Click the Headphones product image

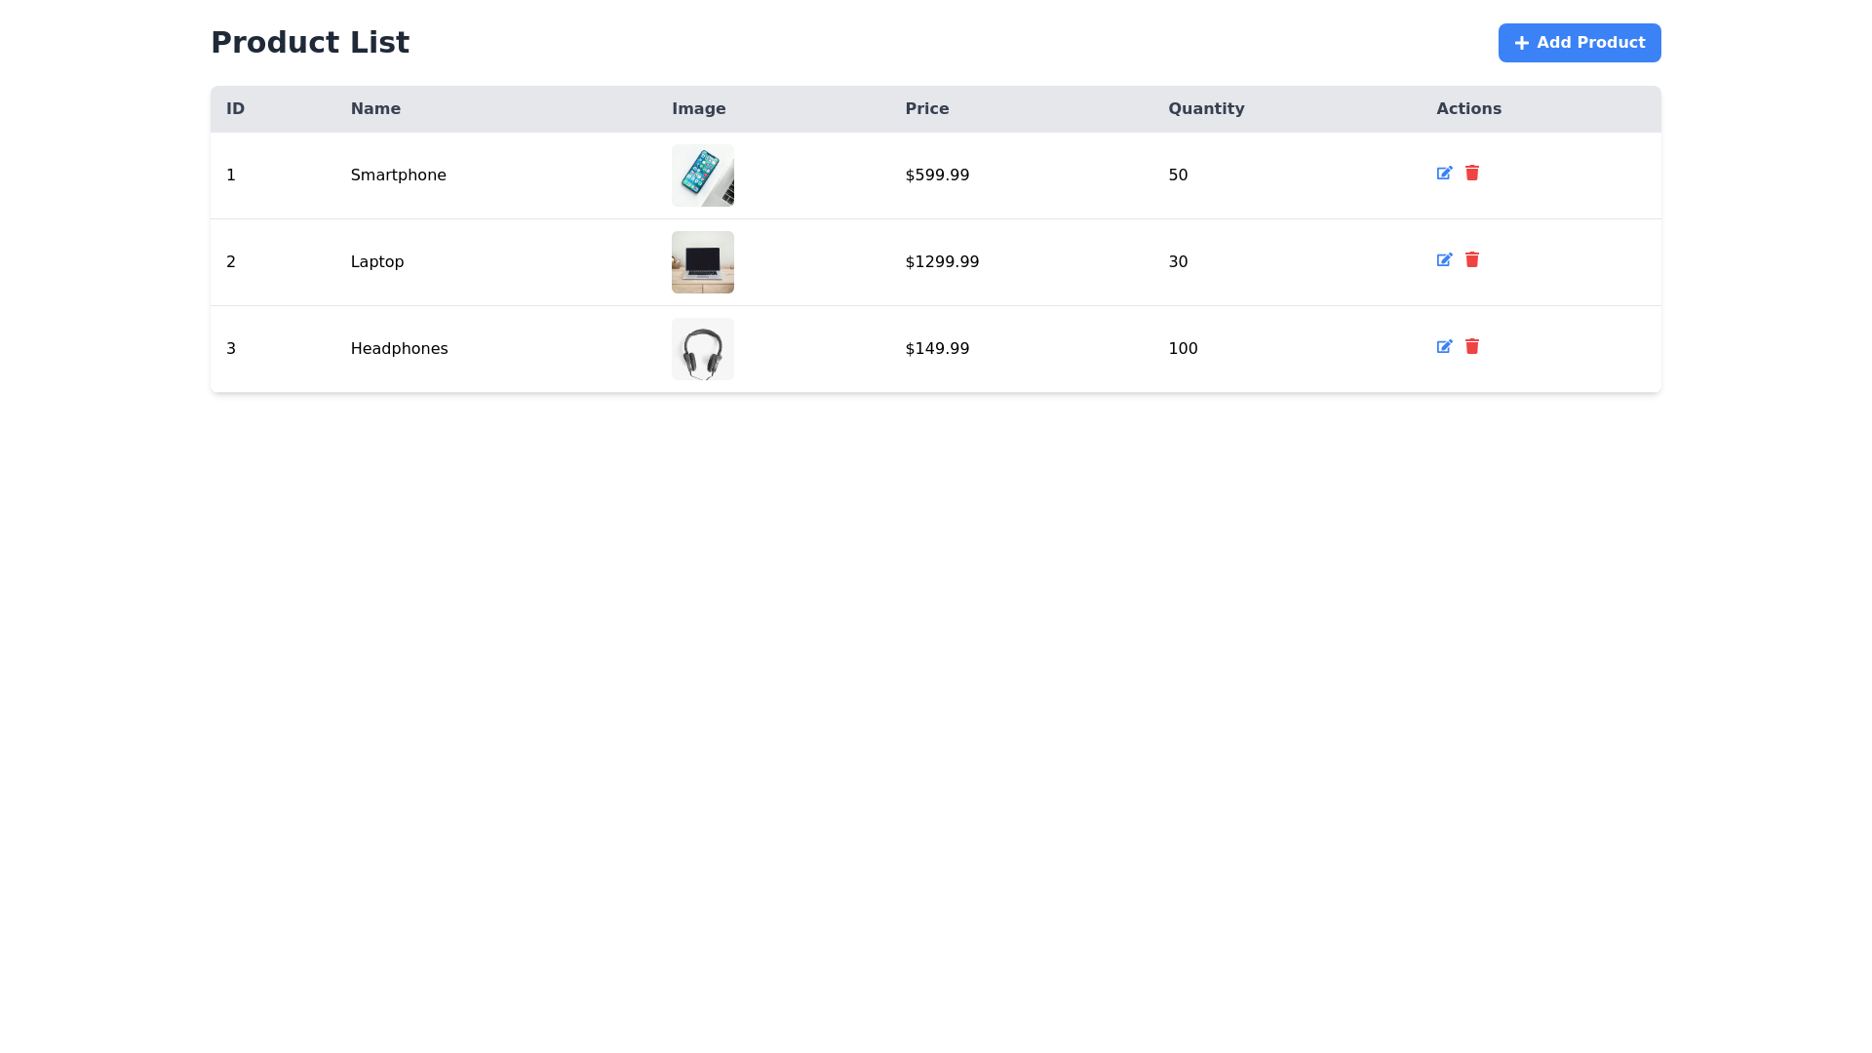702,348
